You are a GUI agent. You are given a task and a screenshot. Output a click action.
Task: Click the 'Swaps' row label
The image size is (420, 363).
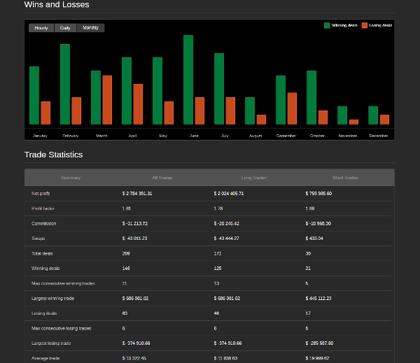click(x=38, y=239)
